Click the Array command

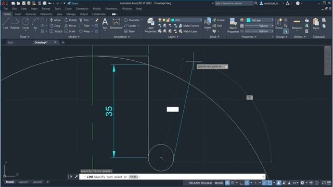point(84,31)
